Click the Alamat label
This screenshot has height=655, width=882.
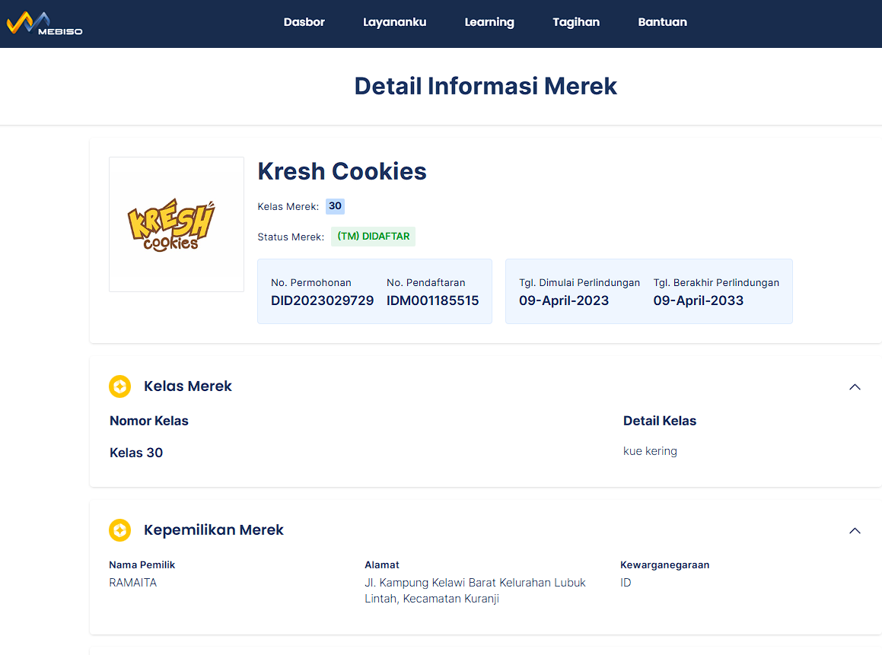pos(381,564)
